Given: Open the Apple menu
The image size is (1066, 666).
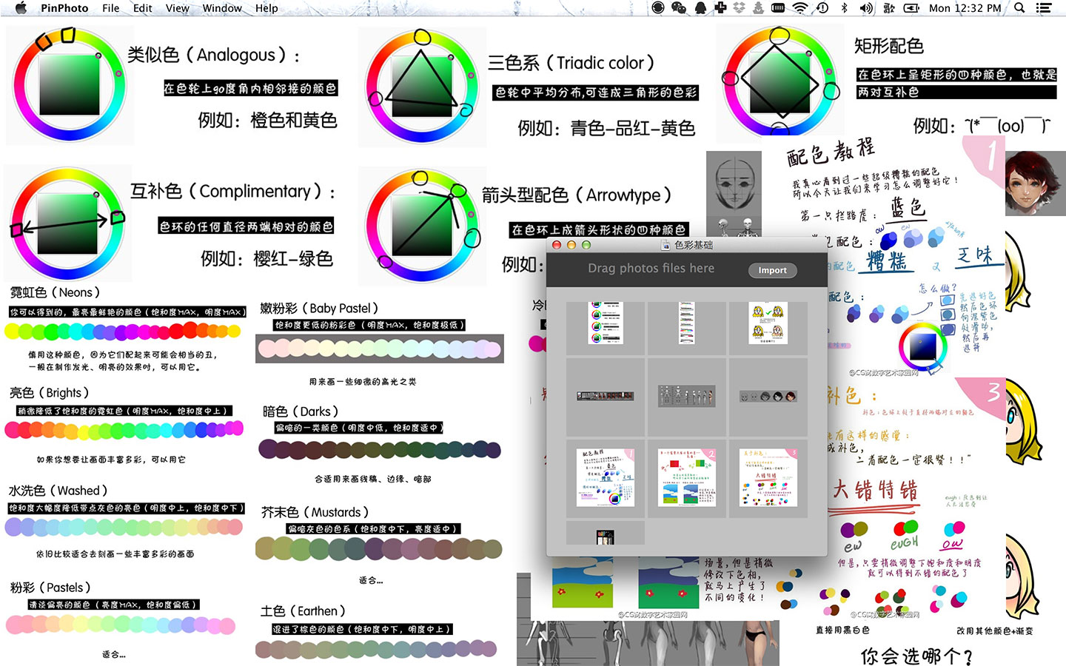Looking at the screenshot, I should pos(21,8).
